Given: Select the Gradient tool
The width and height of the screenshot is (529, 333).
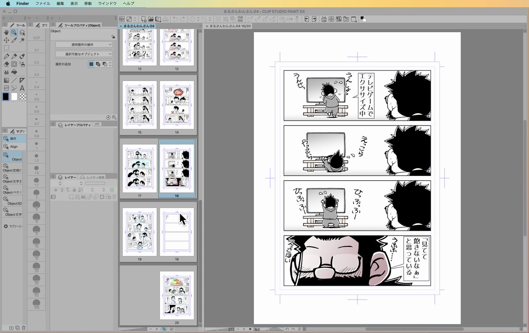Looking at the screenshot, I should (x=6, y=80).
